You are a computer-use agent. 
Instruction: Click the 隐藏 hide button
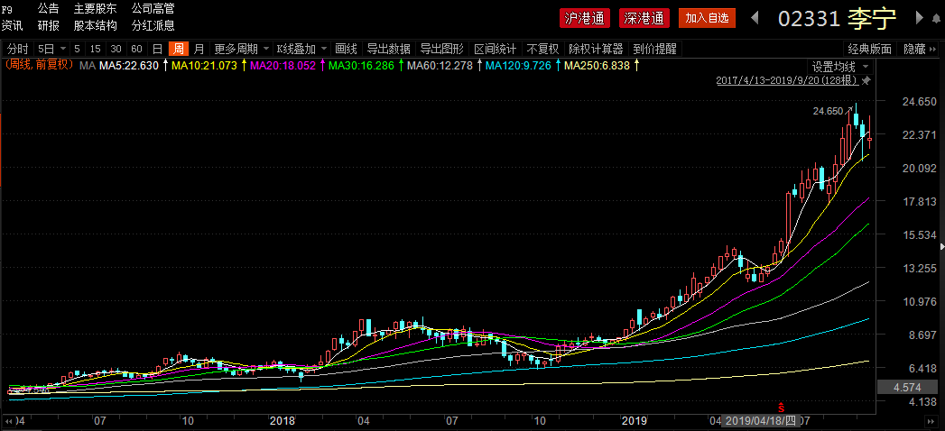914,50
